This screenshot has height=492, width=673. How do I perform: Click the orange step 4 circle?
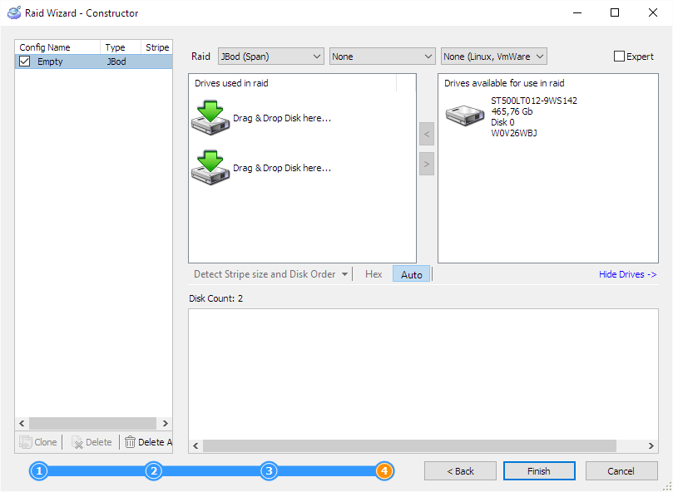pyautogui.click(x=384, y=471)
